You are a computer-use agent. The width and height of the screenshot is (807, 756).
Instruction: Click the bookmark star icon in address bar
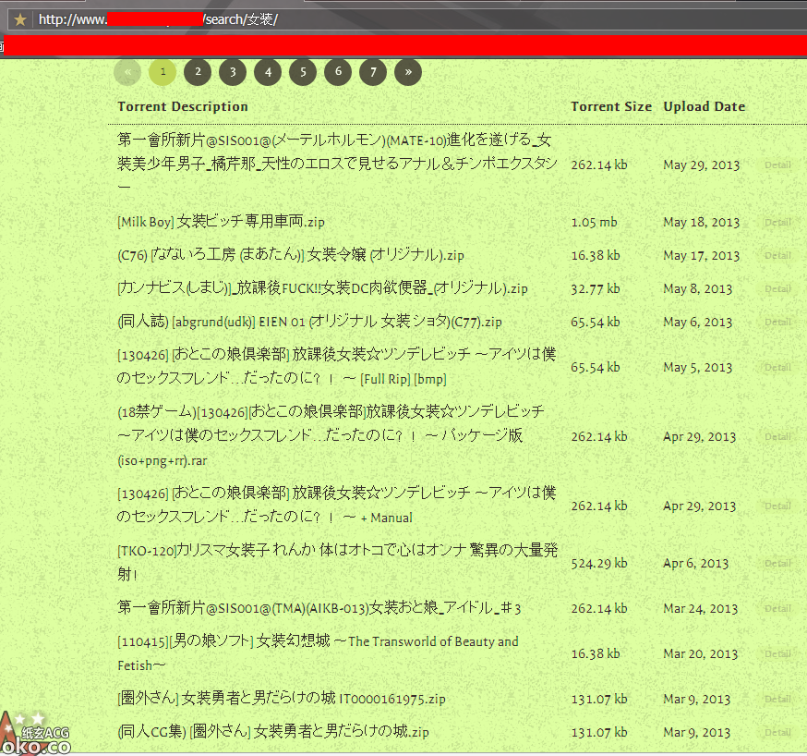tap(20, 19)
